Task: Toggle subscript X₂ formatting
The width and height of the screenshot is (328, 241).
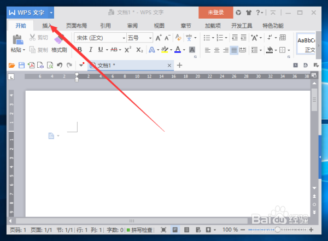Action: (x=139, y=50)
